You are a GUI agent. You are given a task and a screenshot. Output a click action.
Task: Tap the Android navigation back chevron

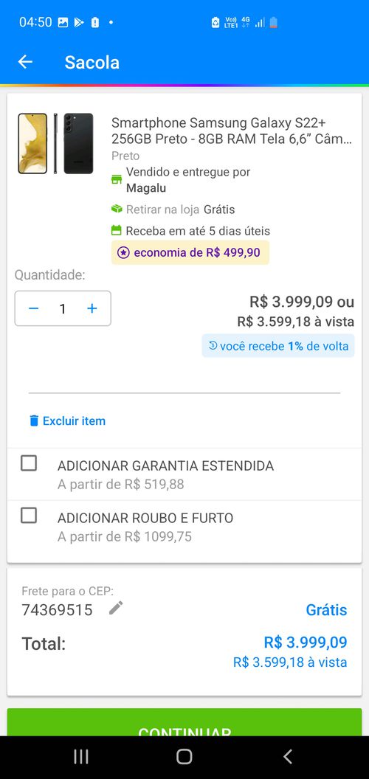pos(287,757)
